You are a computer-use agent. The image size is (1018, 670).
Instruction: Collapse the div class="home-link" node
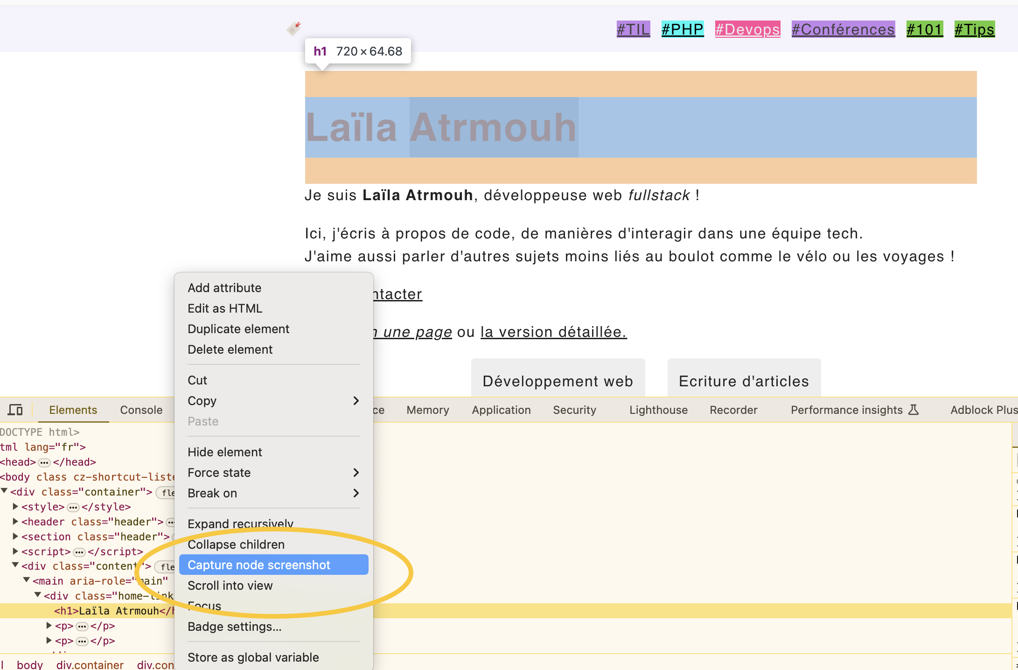point(38,595)
